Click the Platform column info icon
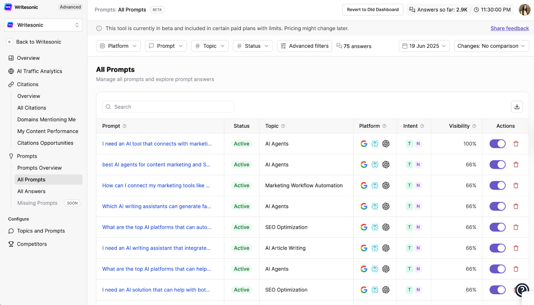 pos(384,126)
